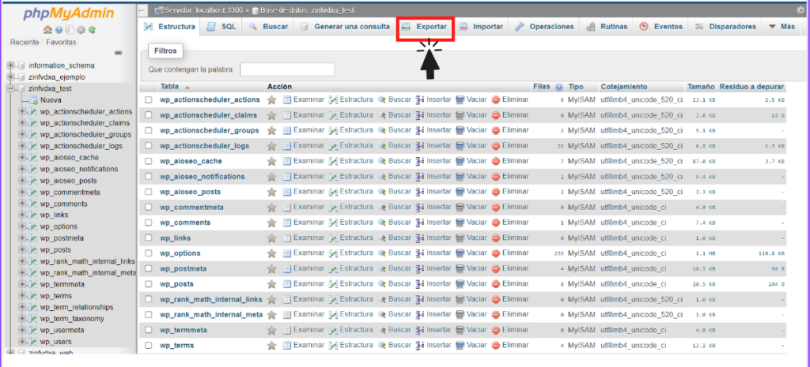Sort by Tabla column header
Screen dimensions: 810x367
[170, 87]
